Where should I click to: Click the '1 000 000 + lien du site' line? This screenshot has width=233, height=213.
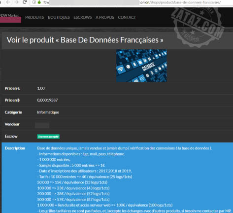[x=105, y=205]
